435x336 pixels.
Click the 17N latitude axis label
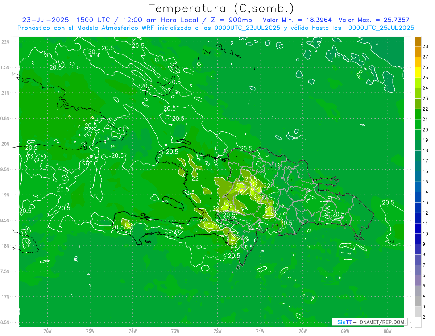(x=5, y=297)
